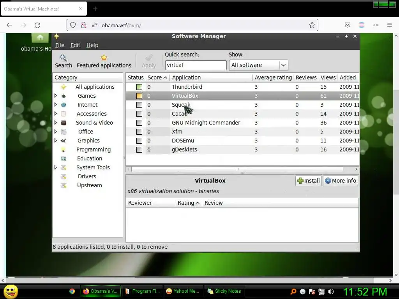Click the Search magnifier toolbar button
The width and height of the screenshot is (399, 299).
(64, 61)
